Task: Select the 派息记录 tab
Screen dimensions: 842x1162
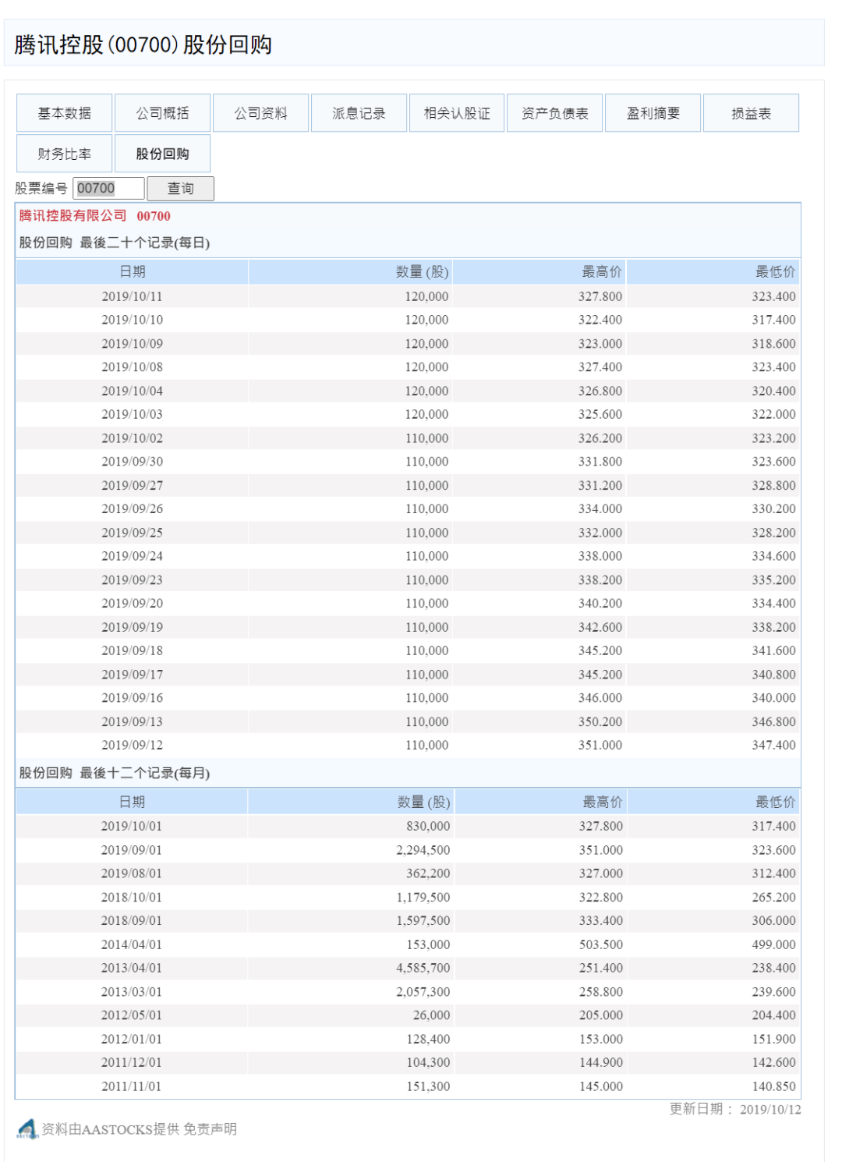Action: click(x=359, y=113)
